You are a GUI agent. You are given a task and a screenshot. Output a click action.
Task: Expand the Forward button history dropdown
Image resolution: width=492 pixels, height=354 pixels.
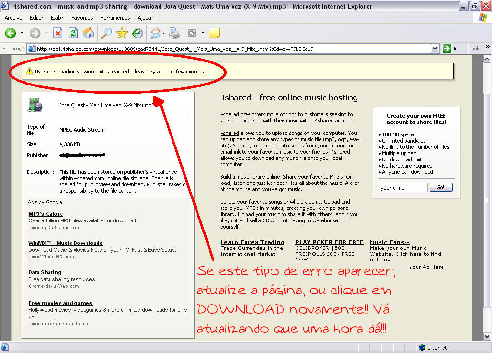pos(46,33)
